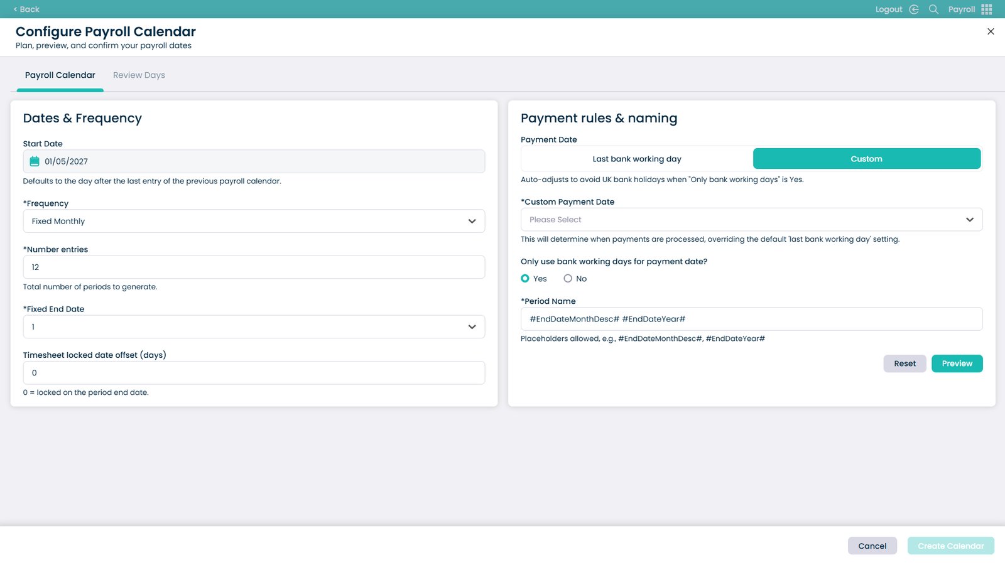Click the Timesheet locked date offset field
This screenshot has height=565, width=1005.
(x=254, y=373)
